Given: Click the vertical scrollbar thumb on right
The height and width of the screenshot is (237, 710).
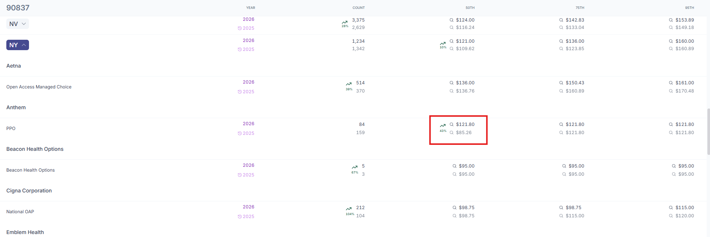Looking at the screenshot, I should [708, 132].
